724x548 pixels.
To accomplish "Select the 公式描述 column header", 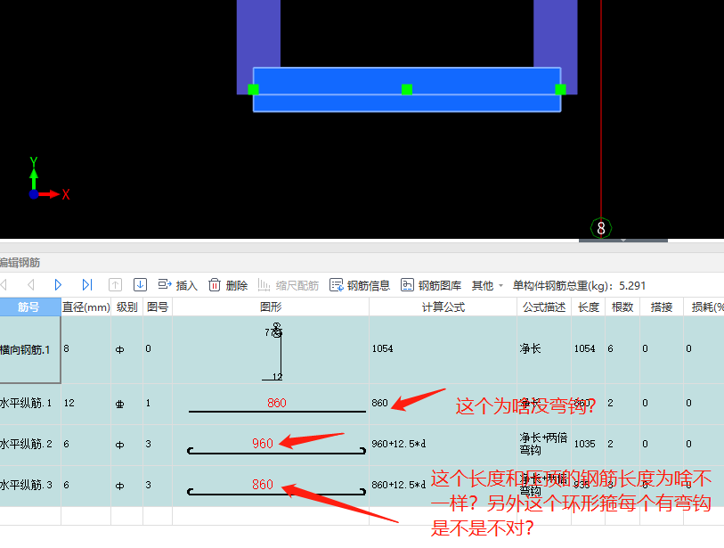I will [544, 307].
